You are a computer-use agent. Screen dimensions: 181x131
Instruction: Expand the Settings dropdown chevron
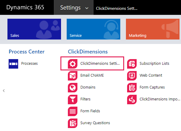pos(87,8)
